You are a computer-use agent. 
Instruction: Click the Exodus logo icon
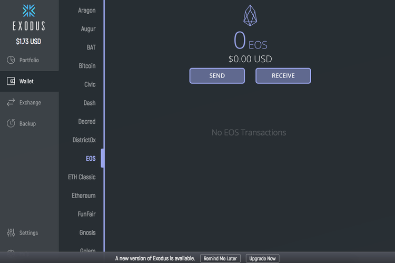(29, 11)
